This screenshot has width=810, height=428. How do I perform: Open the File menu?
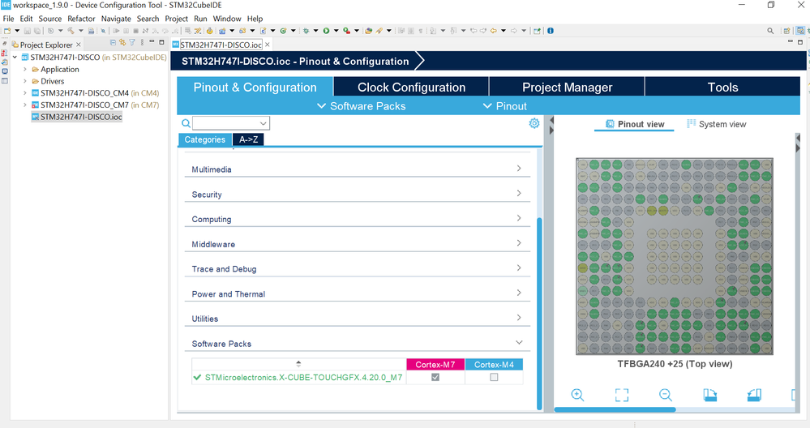point(8,19)
